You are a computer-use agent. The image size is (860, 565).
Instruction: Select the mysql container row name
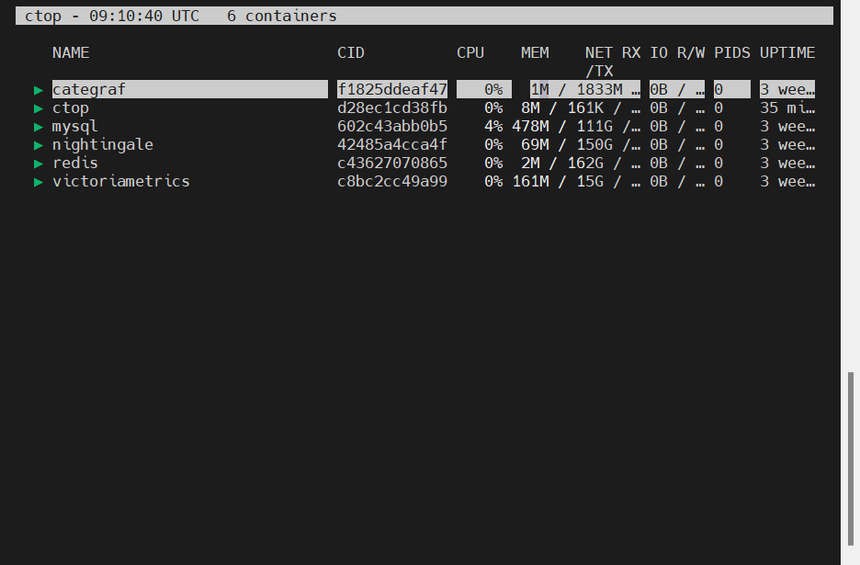(x=75, y=127)
